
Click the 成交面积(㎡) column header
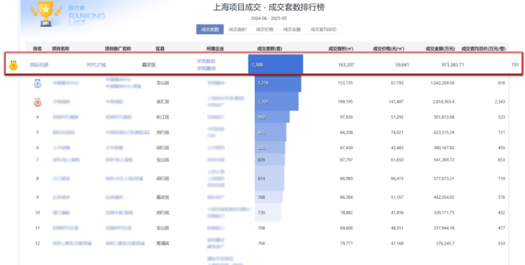(341, 48)
